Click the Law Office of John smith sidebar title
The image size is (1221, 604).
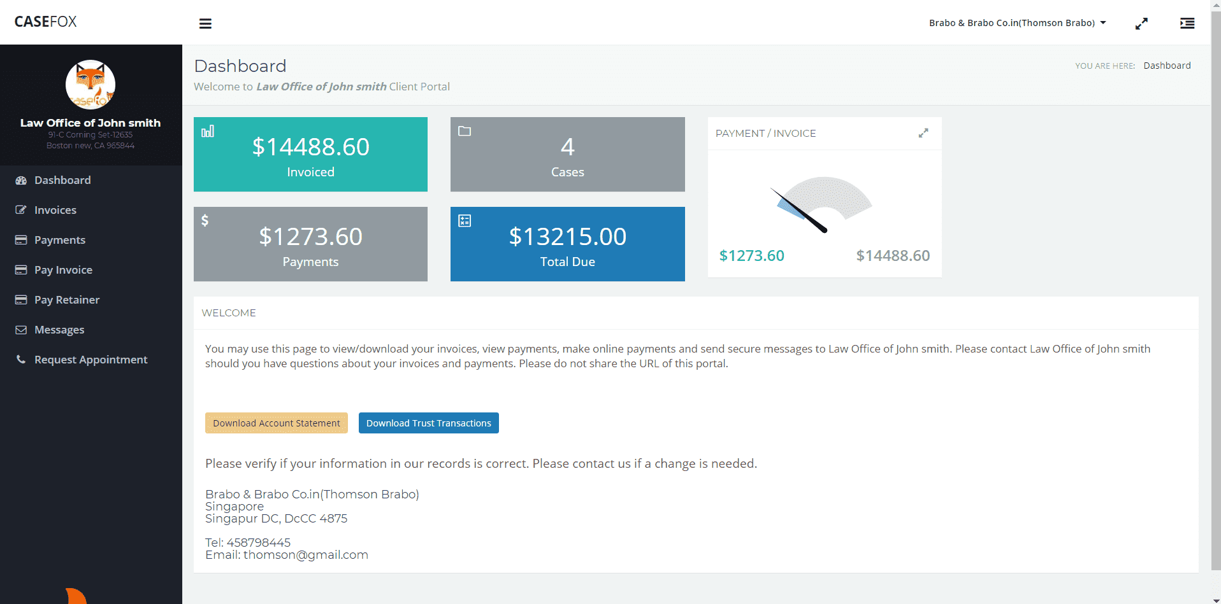pyautogui.click(x=90, y=123)
